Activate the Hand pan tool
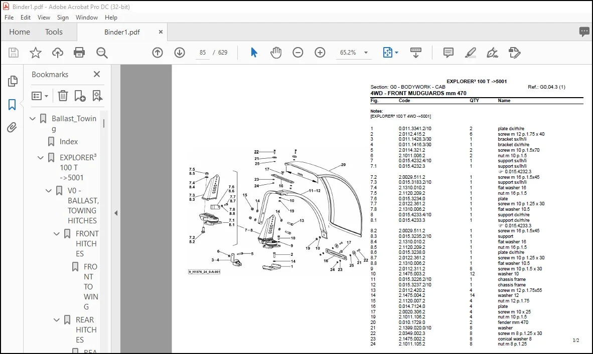593x354 pixels. pos(276,53)
